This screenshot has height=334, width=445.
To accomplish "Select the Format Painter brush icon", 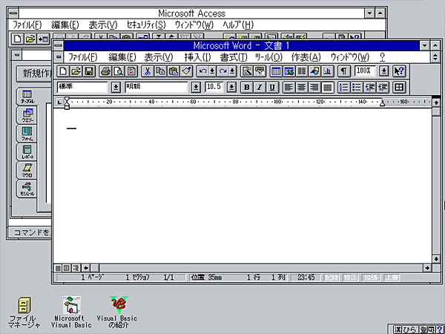I will tap(187, 71).
